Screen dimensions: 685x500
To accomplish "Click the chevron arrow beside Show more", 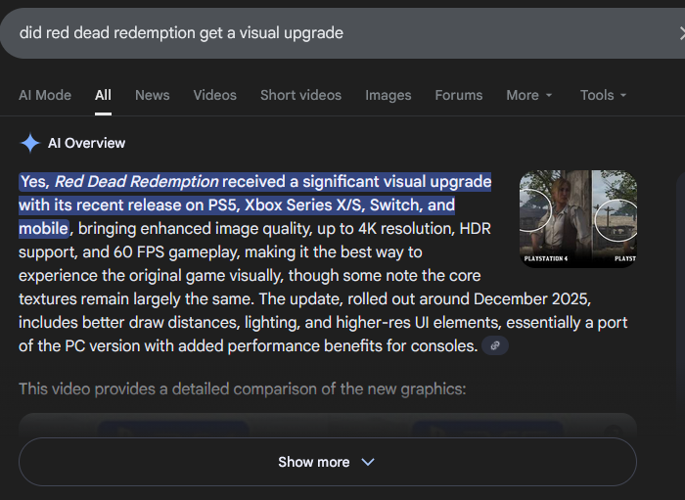I will (x=368, y=462).
